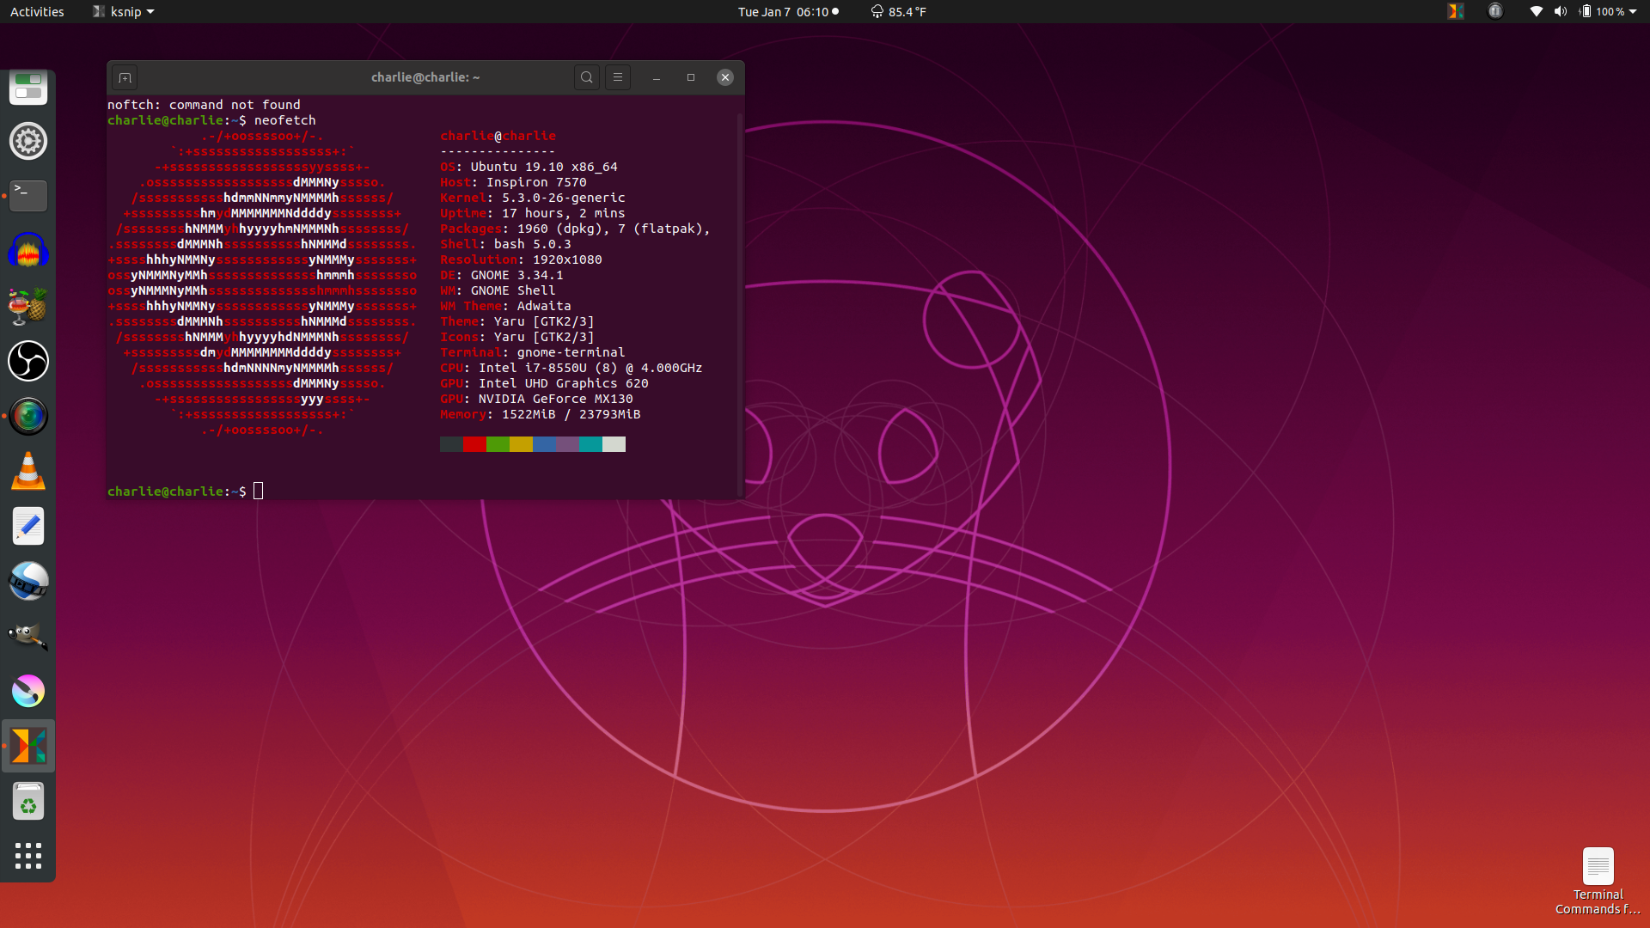
Task: Open Terminal from the dock
Action: coord(28,196)
